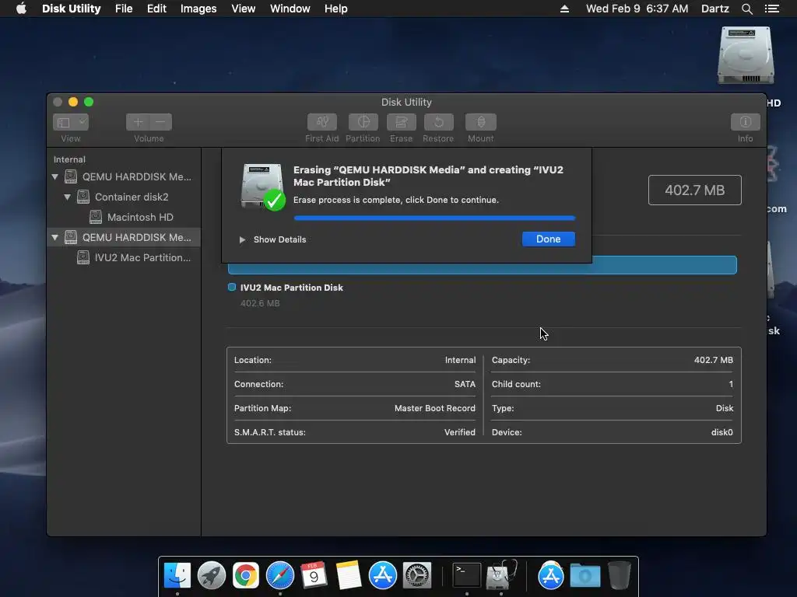Expand Show Details disclosure triangle

[243, 239]
